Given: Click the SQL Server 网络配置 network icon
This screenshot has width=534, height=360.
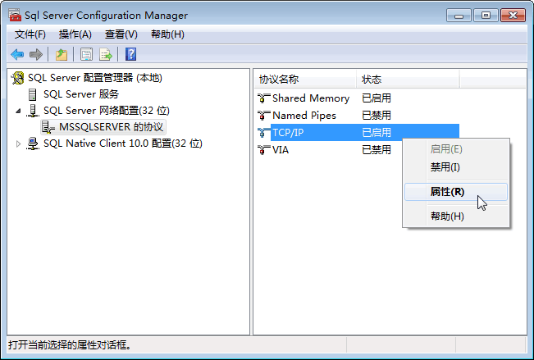Looking at the screenshot, I should pyautogui.click(x=33, y=111).
